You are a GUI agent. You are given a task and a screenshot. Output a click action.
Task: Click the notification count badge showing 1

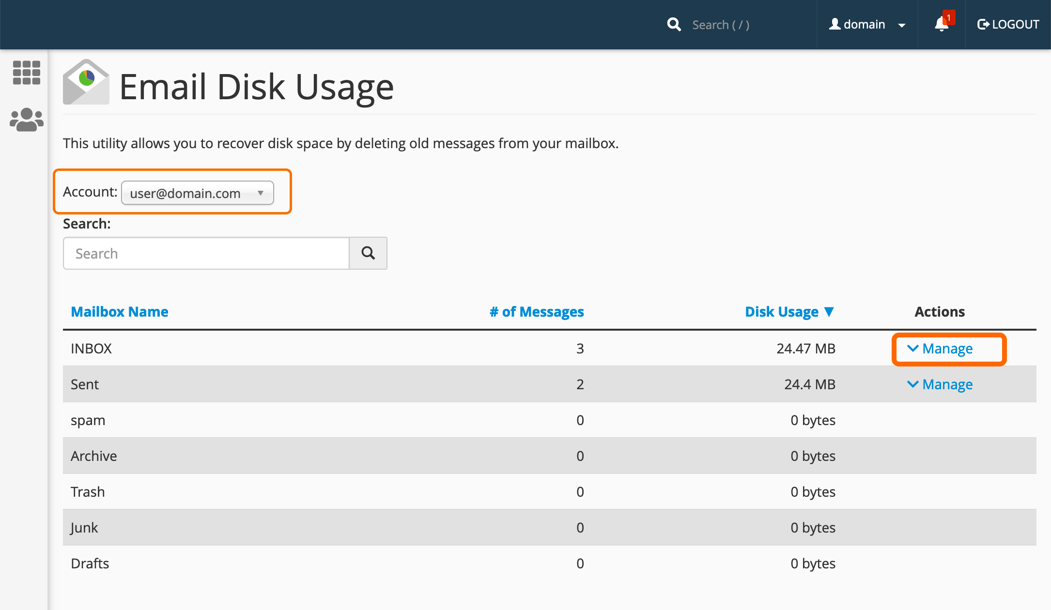click(x=948, y=17)
